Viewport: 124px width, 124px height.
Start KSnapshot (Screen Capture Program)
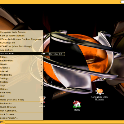[21, 39]
